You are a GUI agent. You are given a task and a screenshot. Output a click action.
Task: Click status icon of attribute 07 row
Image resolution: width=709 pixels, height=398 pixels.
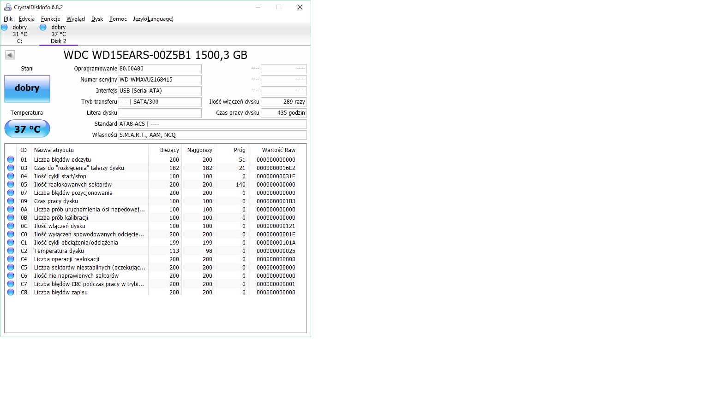click(x=11, y=193)
